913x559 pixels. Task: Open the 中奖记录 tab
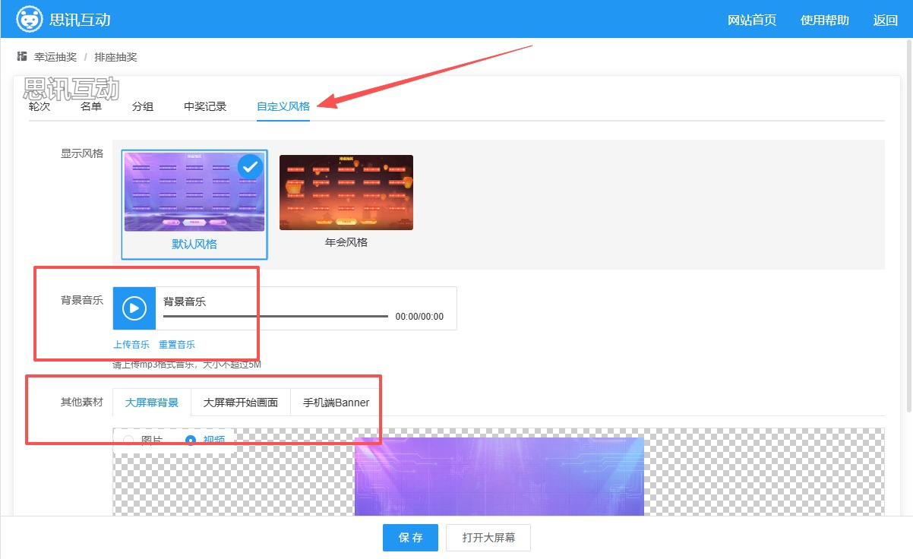205,106
